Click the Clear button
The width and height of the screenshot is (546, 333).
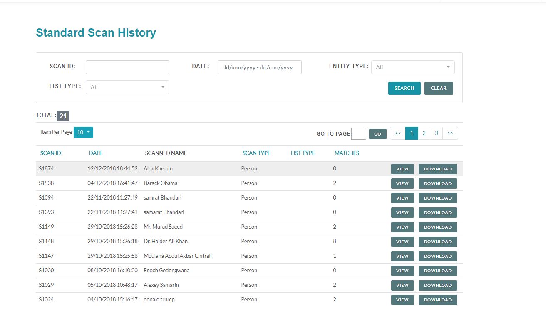[x=439, y=88]
